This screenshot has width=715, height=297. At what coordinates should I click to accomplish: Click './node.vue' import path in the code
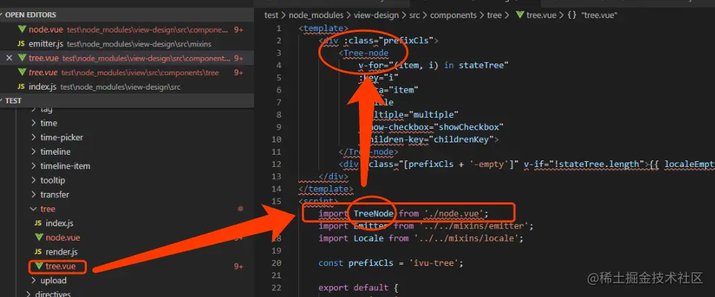454,214
